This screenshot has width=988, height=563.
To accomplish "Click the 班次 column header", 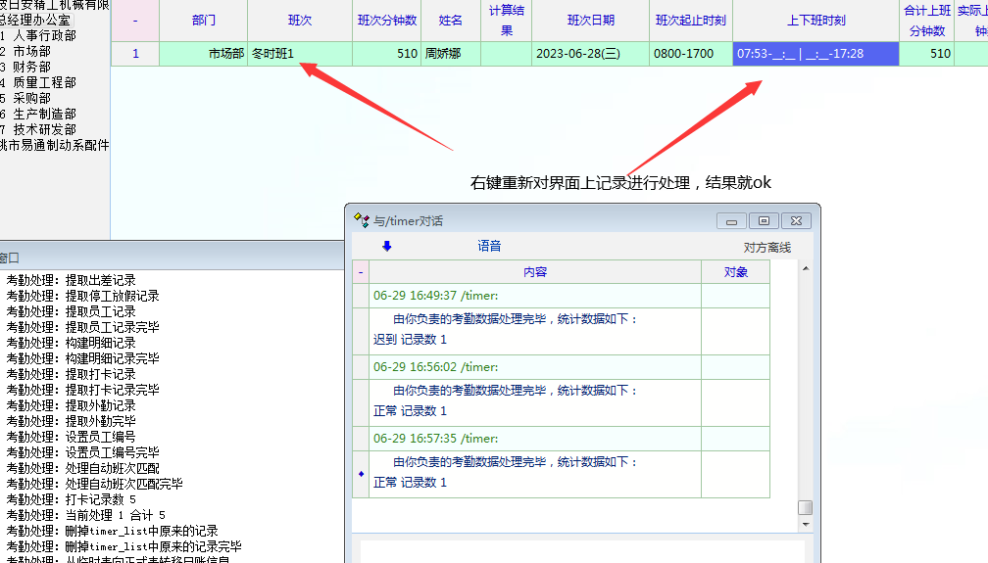I will tap(300, 21).
